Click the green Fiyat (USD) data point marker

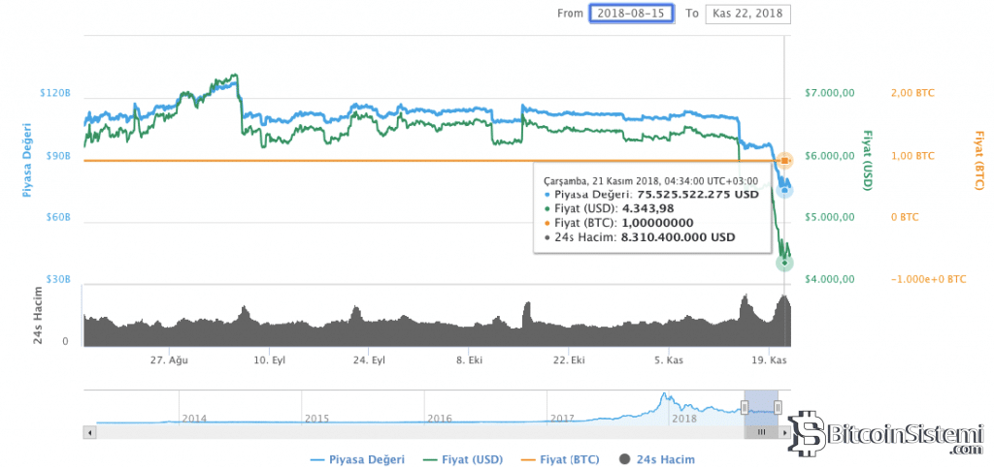[784, 263]
